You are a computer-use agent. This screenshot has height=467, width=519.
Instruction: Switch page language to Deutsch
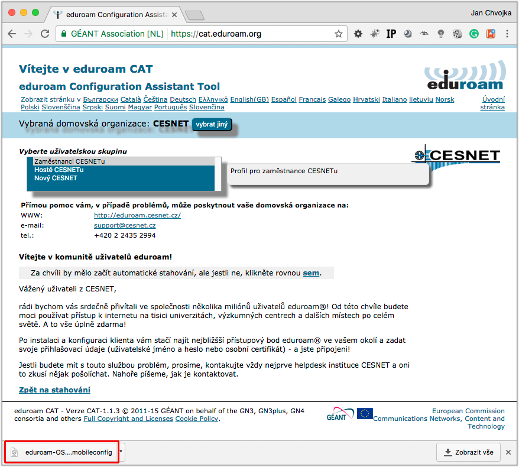click(183, 100)
